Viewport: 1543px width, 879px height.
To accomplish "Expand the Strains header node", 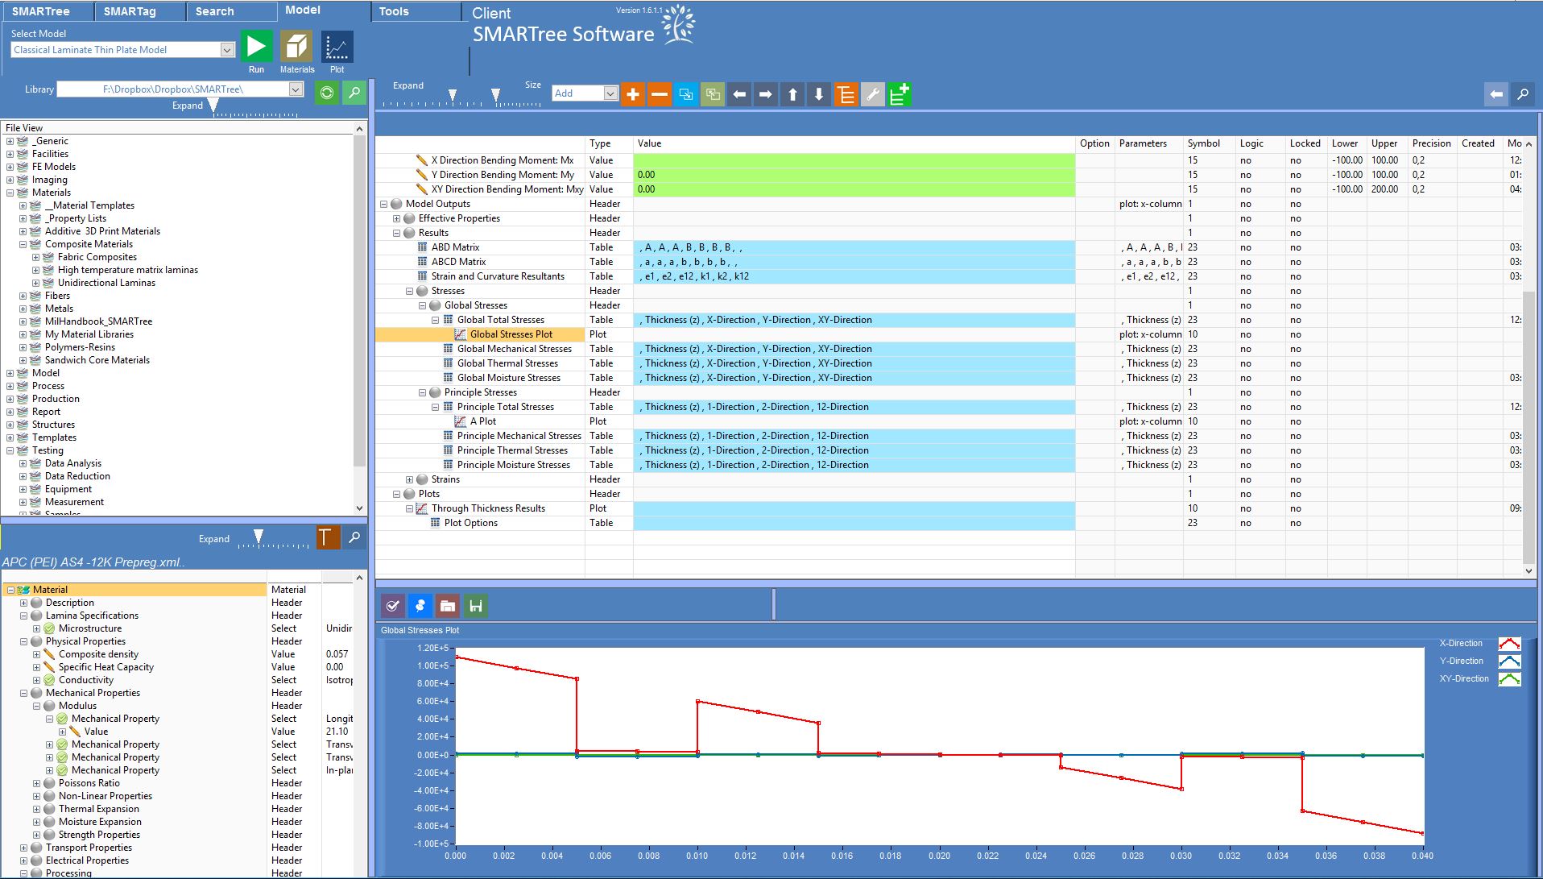I will 409,479.
